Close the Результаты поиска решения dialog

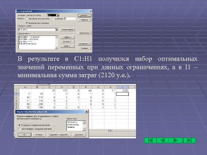coord(86,112)
